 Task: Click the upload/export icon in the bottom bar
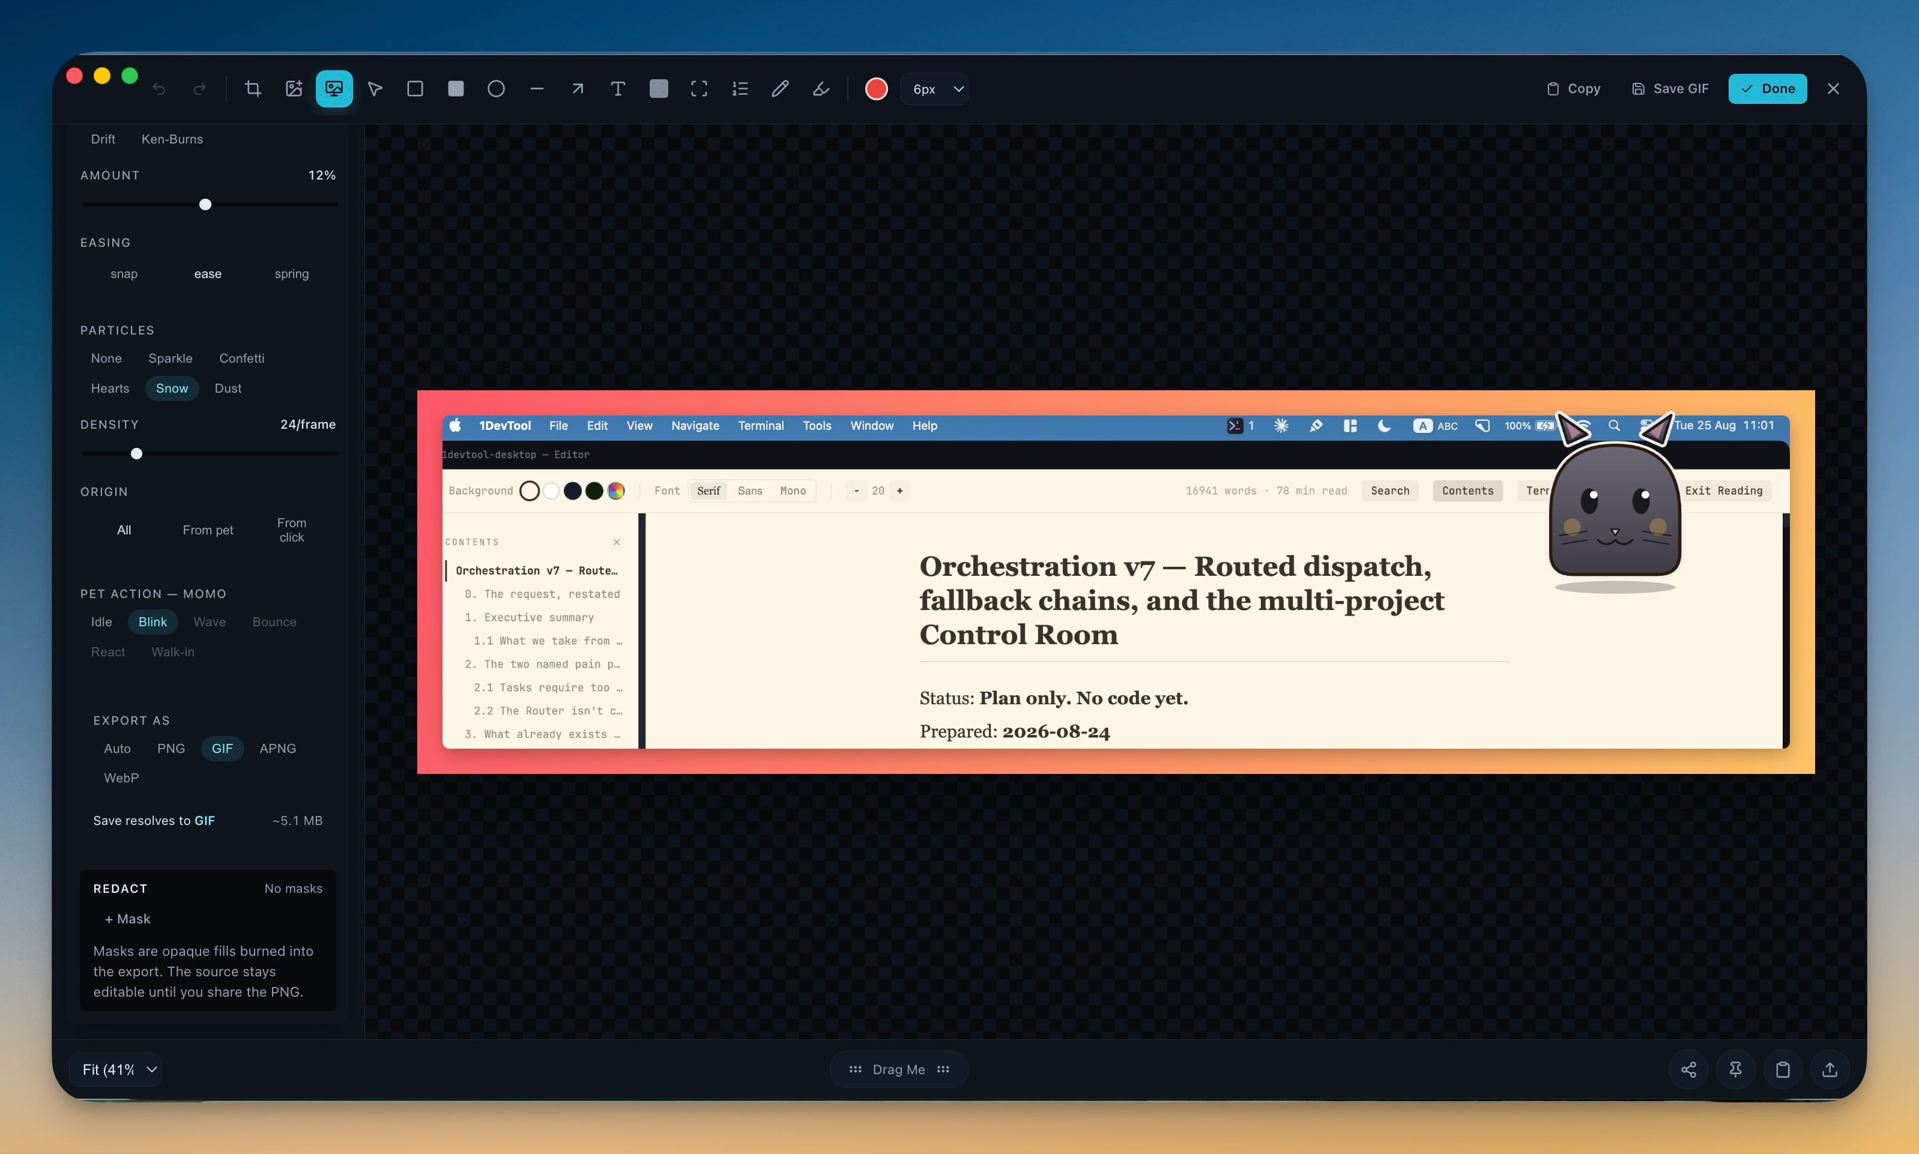tap(1830, 1069)
